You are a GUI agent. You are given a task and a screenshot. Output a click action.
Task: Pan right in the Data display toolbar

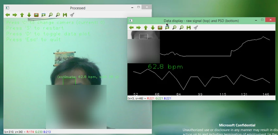138,27
